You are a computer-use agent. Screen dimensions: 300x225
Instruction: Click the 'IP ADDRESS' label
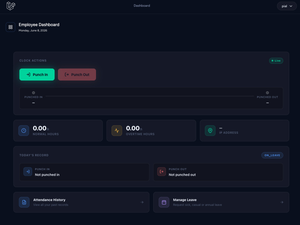coord(229,132)
